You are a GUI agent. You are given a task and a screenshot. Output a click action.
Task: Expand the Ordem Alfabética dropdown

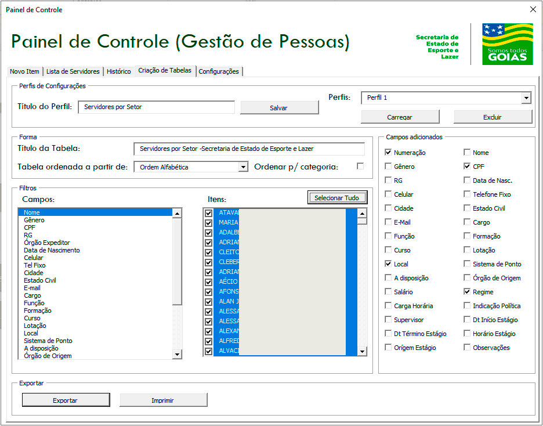[243, 167]
